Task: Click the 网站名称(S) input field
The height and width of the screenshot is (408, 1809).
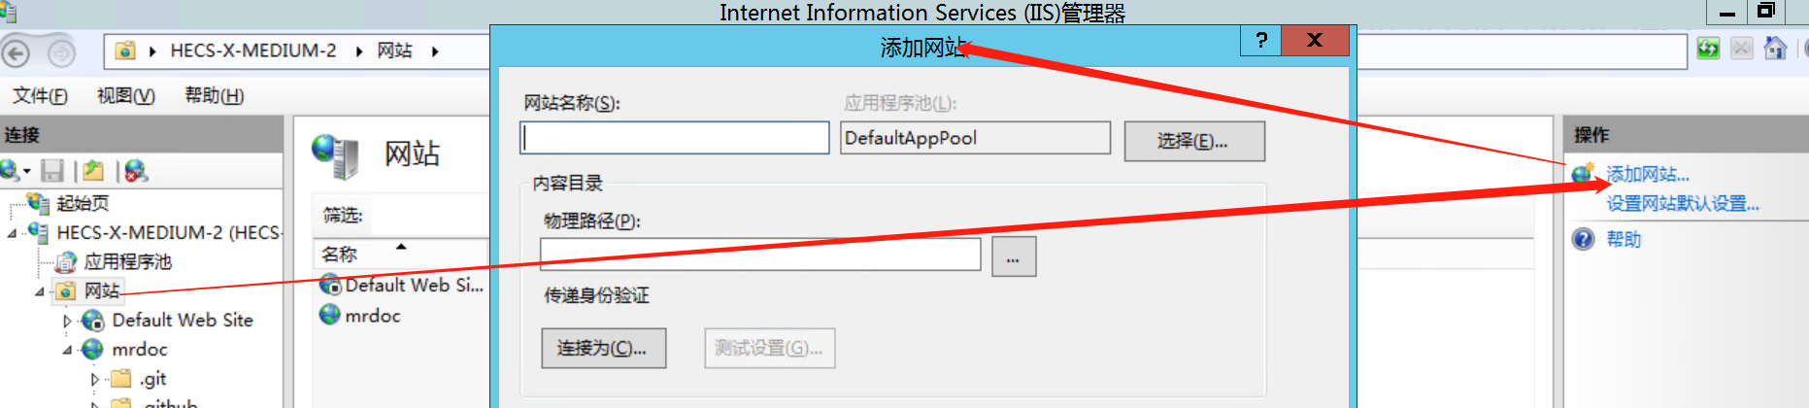Action: point(675,138)
